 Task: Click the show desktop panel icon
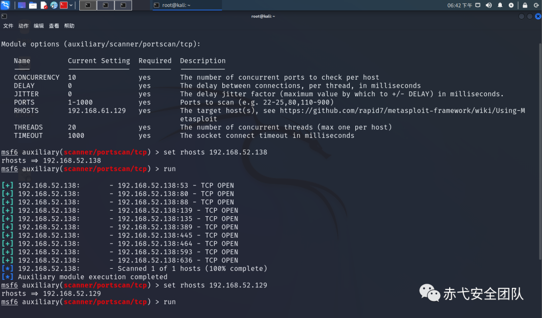[x=22, y=5]
